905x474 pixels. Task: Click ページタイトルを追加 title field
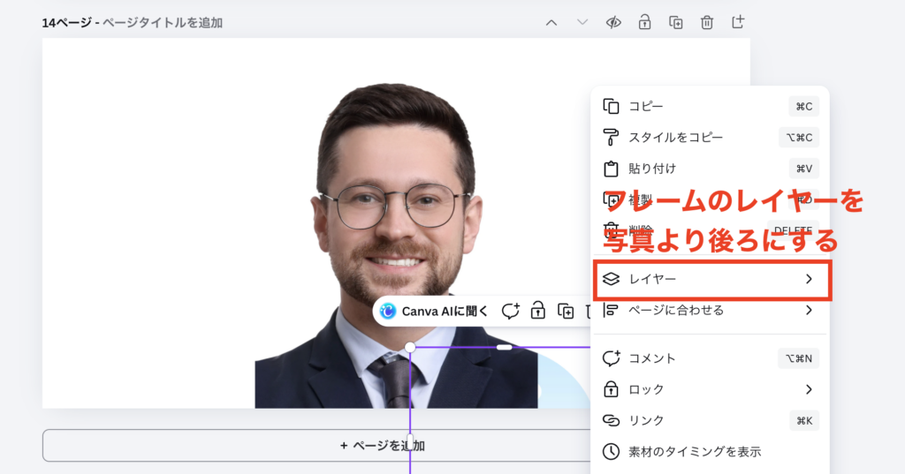[163, 23]
